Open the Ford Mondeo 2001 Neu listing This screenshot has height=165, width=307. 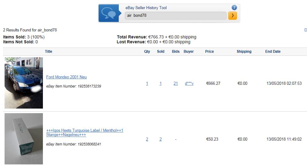click(x=66, y=77)
